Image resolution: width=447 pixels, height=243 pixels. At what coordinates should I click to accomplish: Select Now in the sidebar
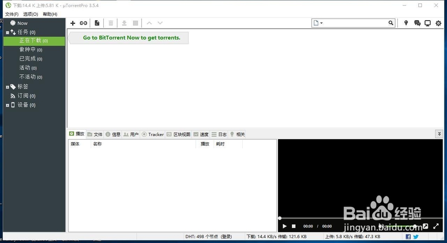[22, 23]
